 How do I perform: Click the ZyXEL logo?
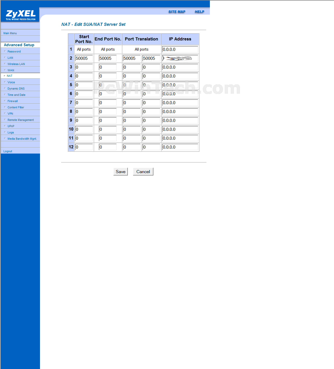[20, 15]
